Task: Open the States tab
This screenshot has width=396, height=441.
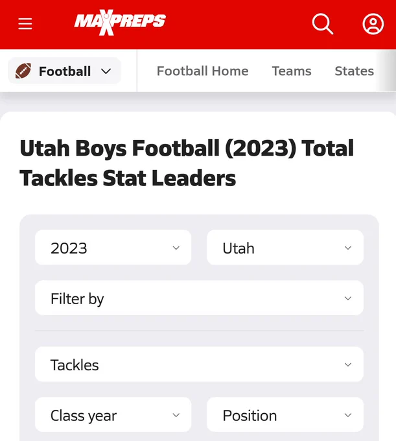Action: [x=355, y=71]
